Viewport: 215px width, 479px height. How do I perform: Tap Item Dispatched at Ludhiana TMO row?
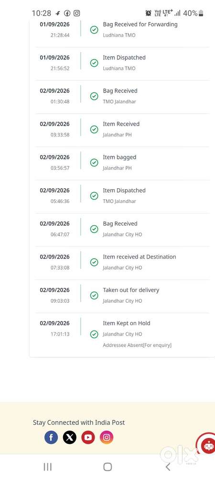tap(122, 63)
